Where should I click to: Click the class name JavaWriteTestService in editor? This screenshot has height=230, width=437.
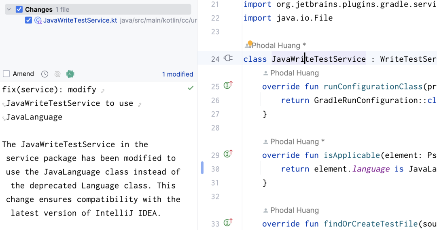click(x=318, y=59)
